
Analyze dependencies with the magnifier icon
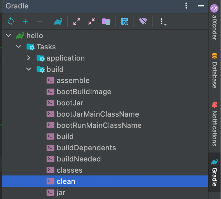(125, 22)
